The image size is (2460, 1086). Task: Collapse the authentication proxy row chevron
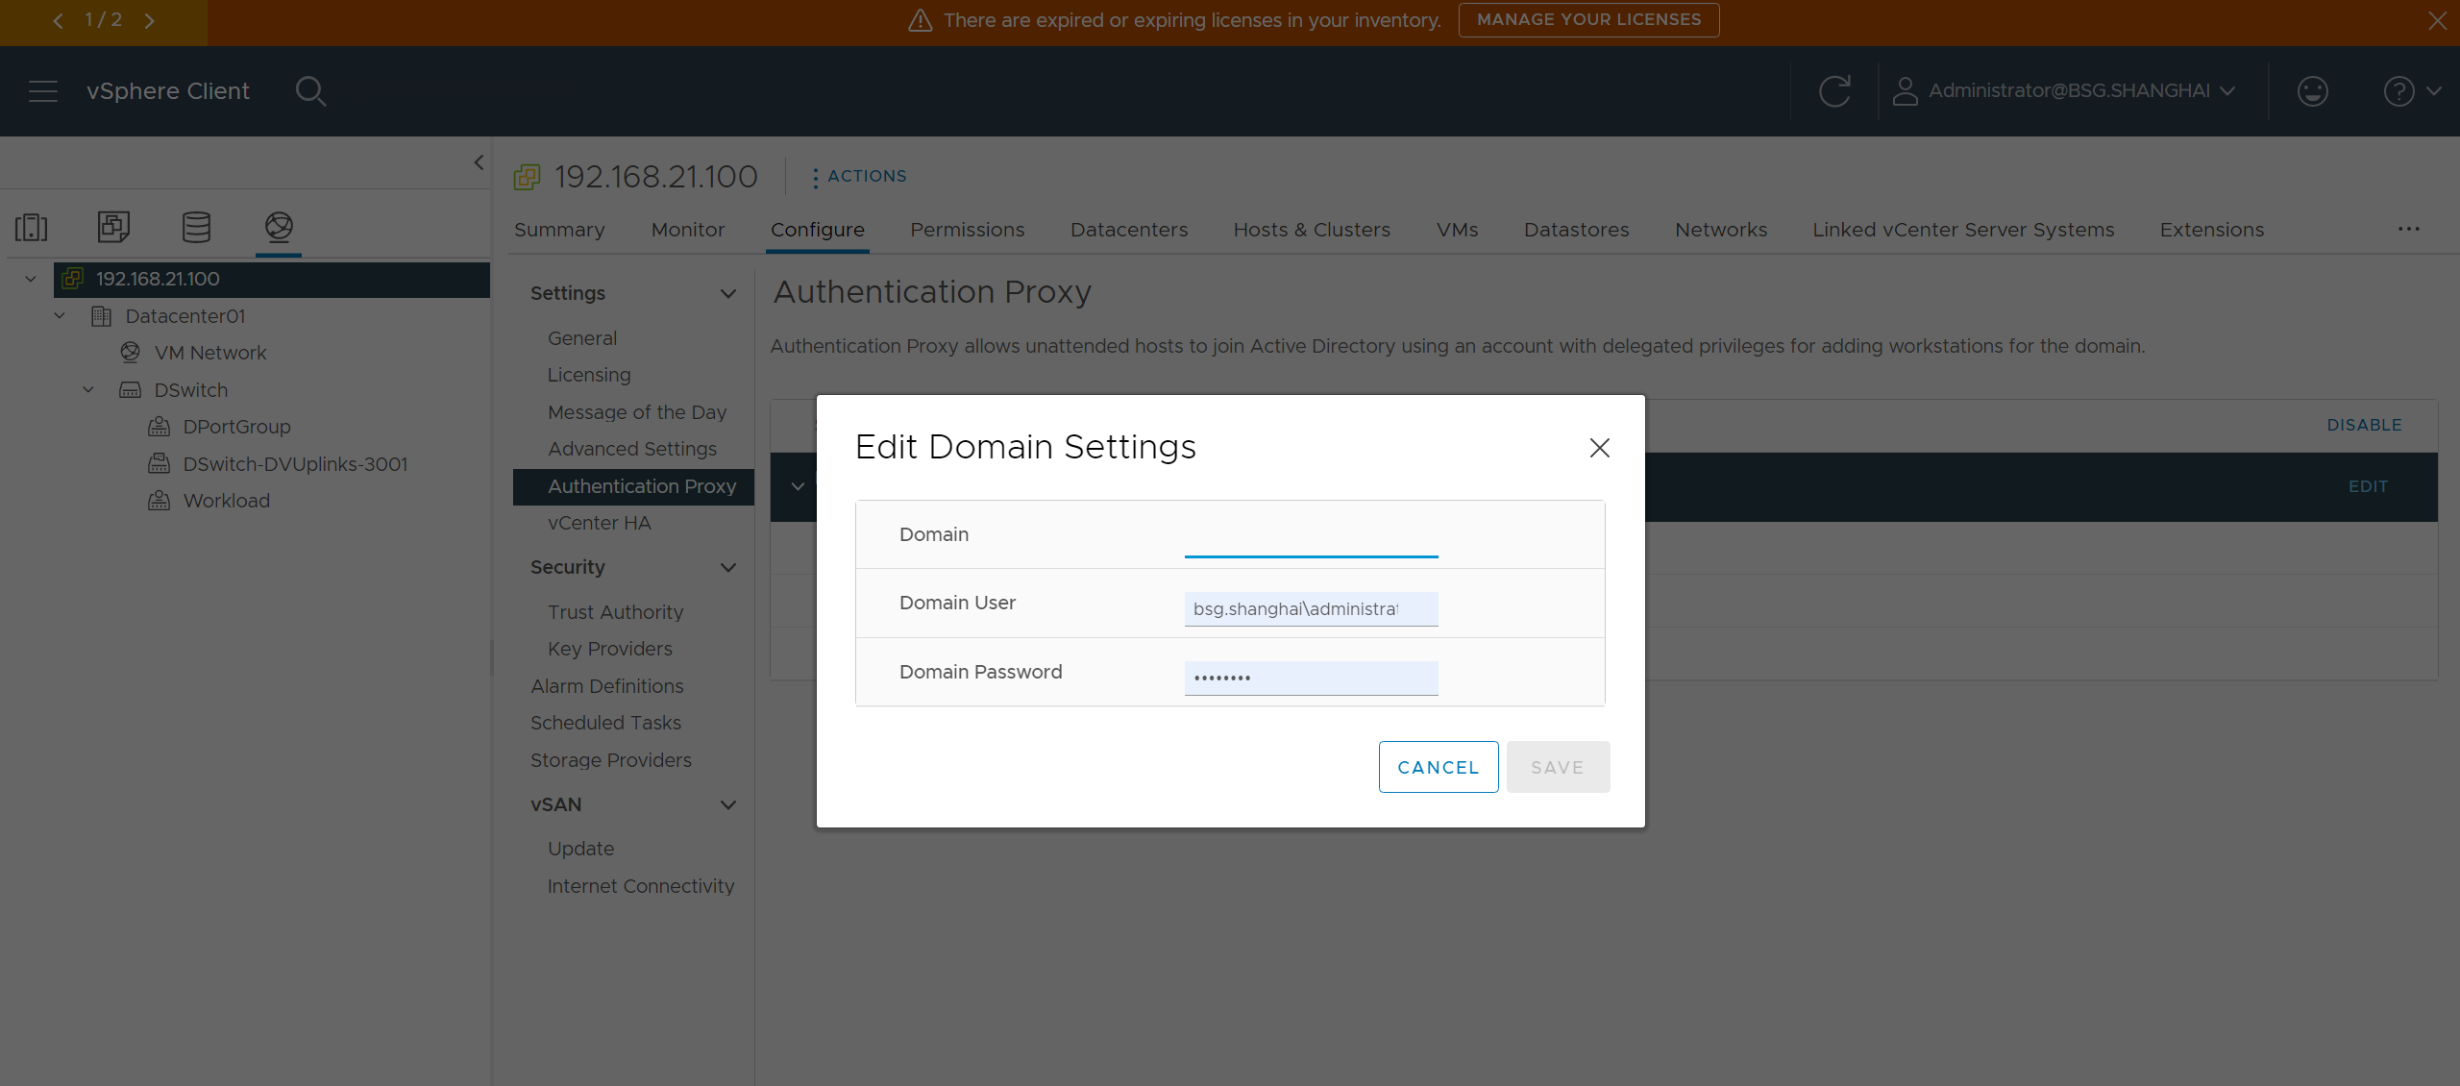click(798, 486)
